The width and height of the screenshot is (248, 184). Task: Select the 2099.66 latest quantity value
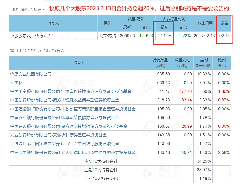point(127,36)
